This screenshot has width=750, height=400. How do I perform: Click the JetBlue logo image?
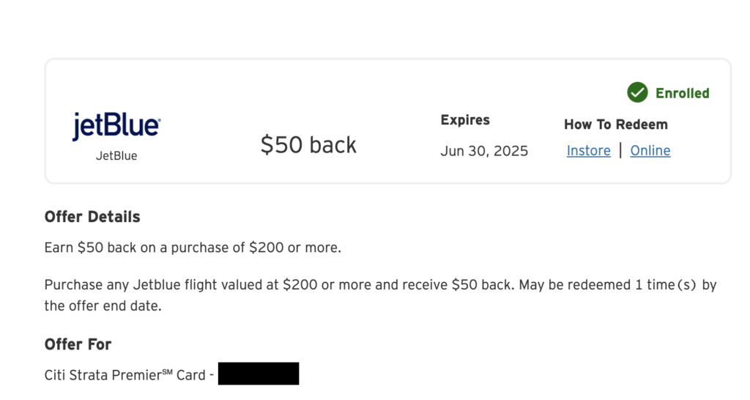(116, 126)
